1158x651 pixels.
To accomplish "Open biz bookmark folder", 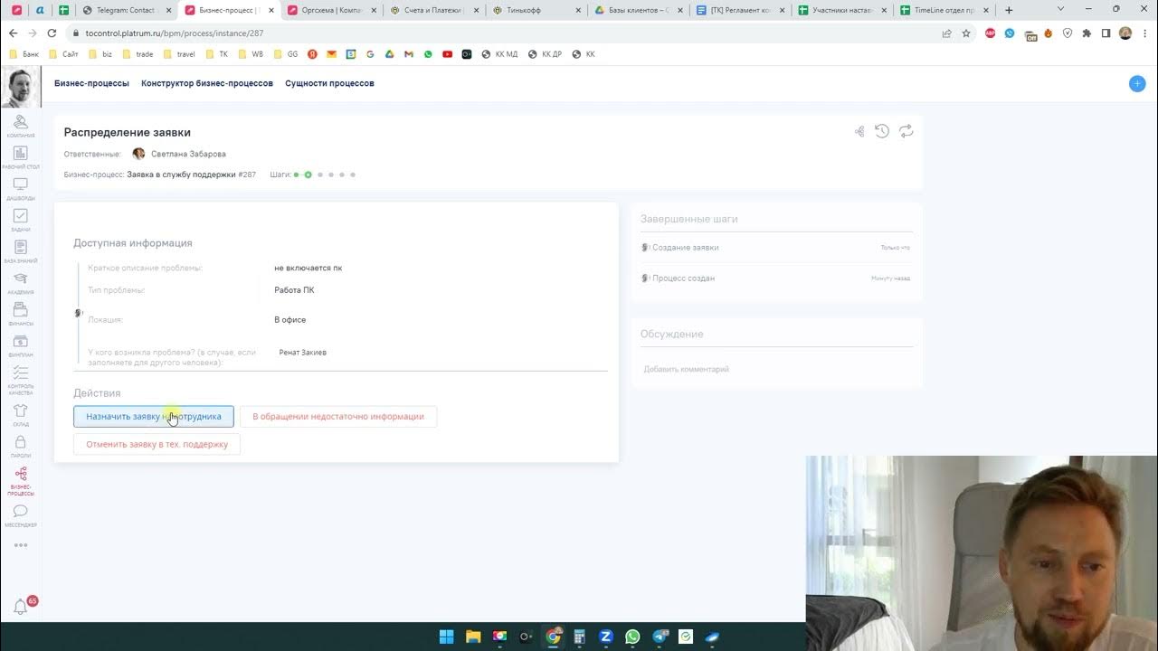I will tap(100, 54).
